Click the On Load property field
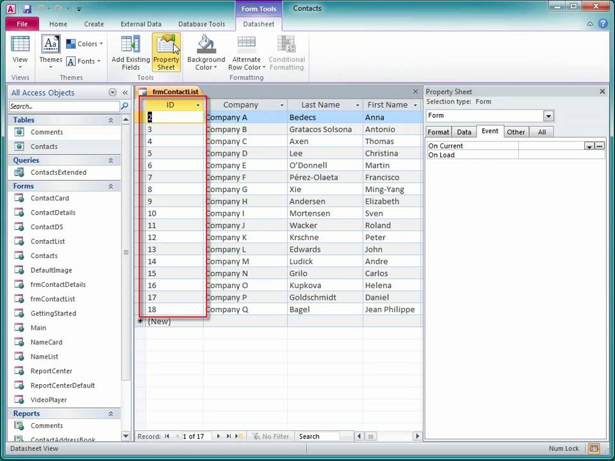This screenshot has width=615, height=461. point(562,155)
